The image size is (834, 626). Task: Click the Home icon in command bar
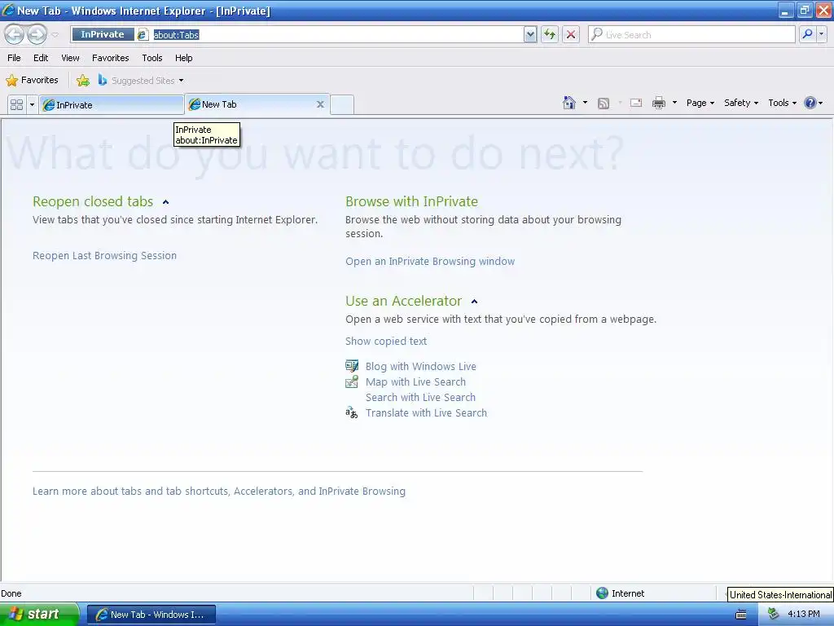(569, 103)
